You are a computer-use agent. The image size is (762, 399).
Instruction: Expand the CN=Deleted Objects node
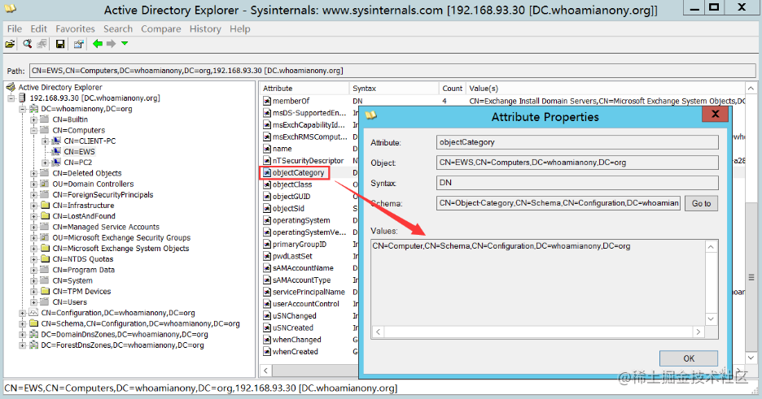click(x=33, y=173)
